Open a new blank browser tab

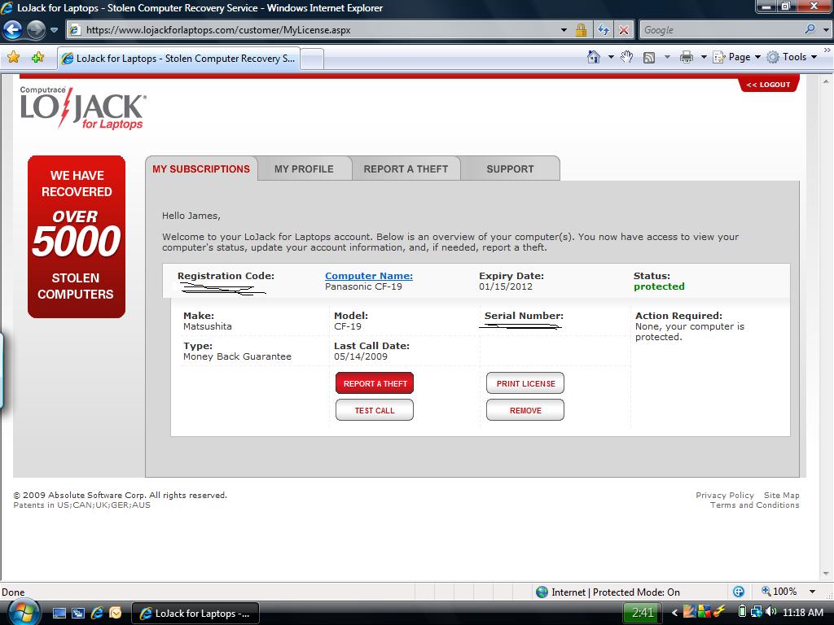point(312,59)
